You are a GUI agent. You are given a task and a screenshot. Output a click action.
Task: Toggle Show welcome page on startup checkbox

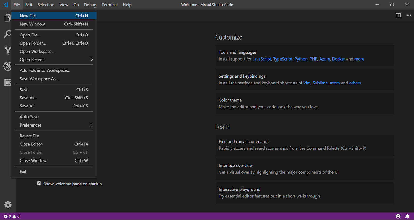pyautogui.click(x=39, y=183)
